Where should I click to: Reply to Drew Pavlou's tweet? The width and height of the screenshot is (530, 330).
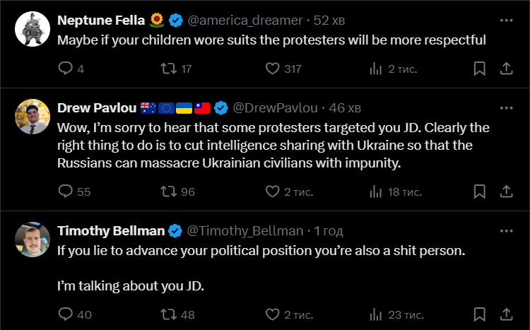point(65,191)
